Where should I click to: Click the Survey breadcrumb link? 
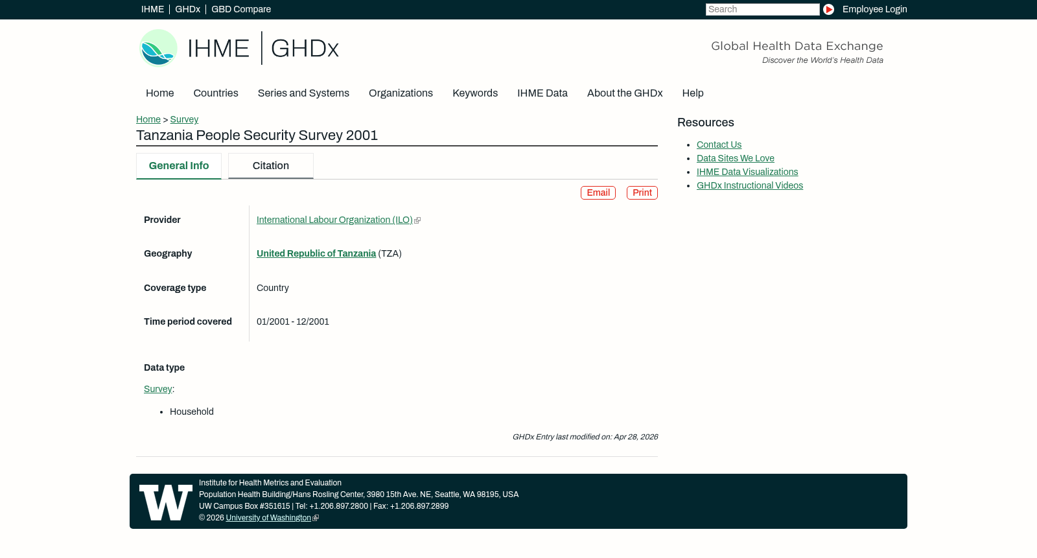tap(184, 120)
